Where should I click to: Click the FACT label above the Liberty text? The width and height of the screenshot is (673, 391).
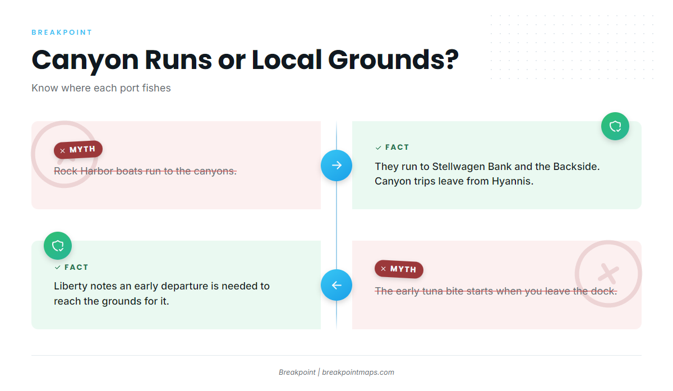[x=71, y=268]
